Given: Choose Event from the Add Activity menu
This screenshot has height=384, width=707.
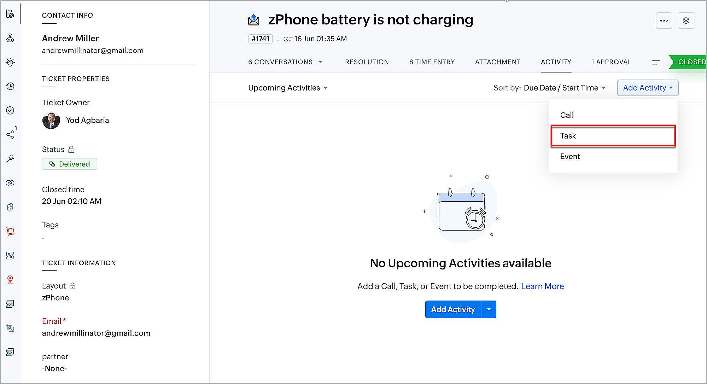Looking at the screenshot, I should click(x=570, y=156).
